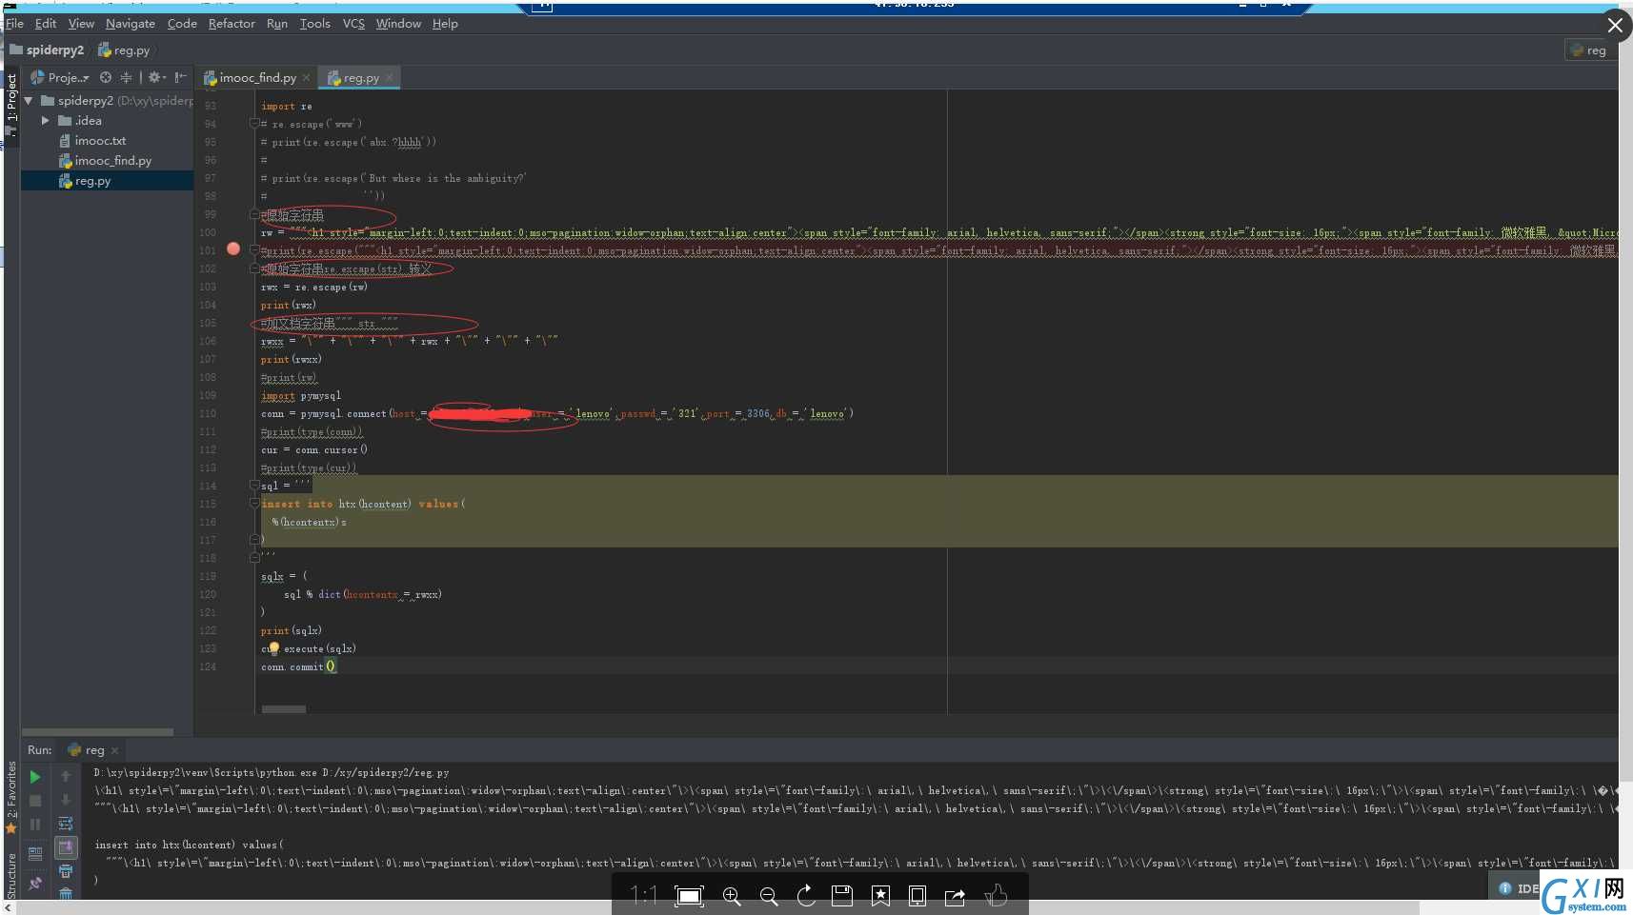Viewport: 1633px width, 915px height.
Task: Open the reg run configuration dropdown
Action: [x=1588, y=50]
